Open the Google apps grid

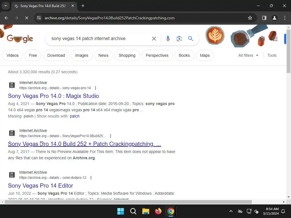[275, 39]
